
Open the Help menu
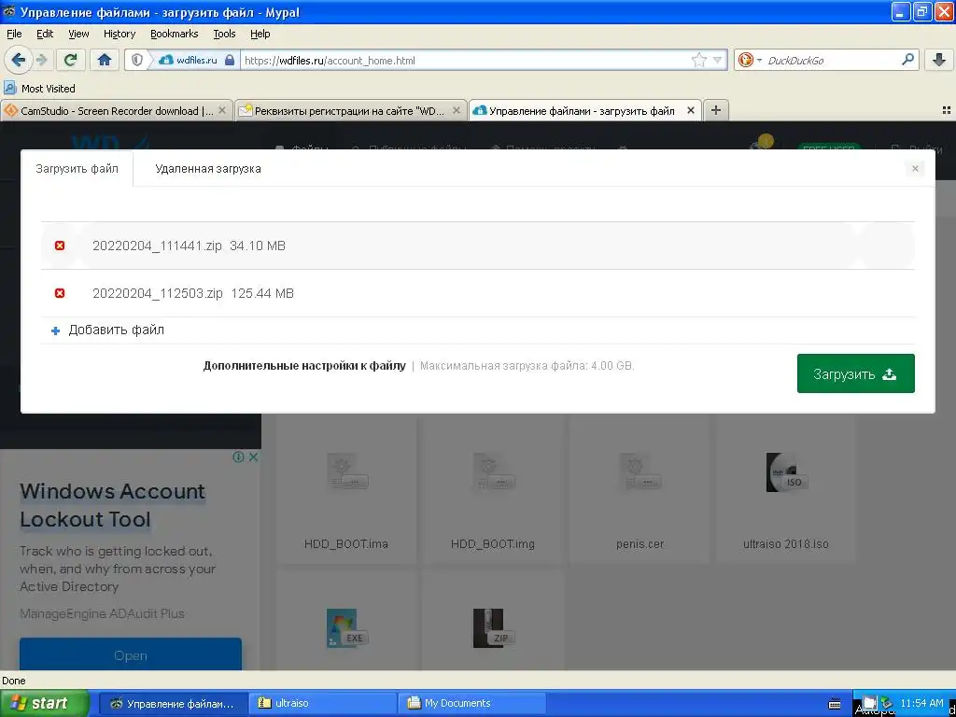point(260,34)
